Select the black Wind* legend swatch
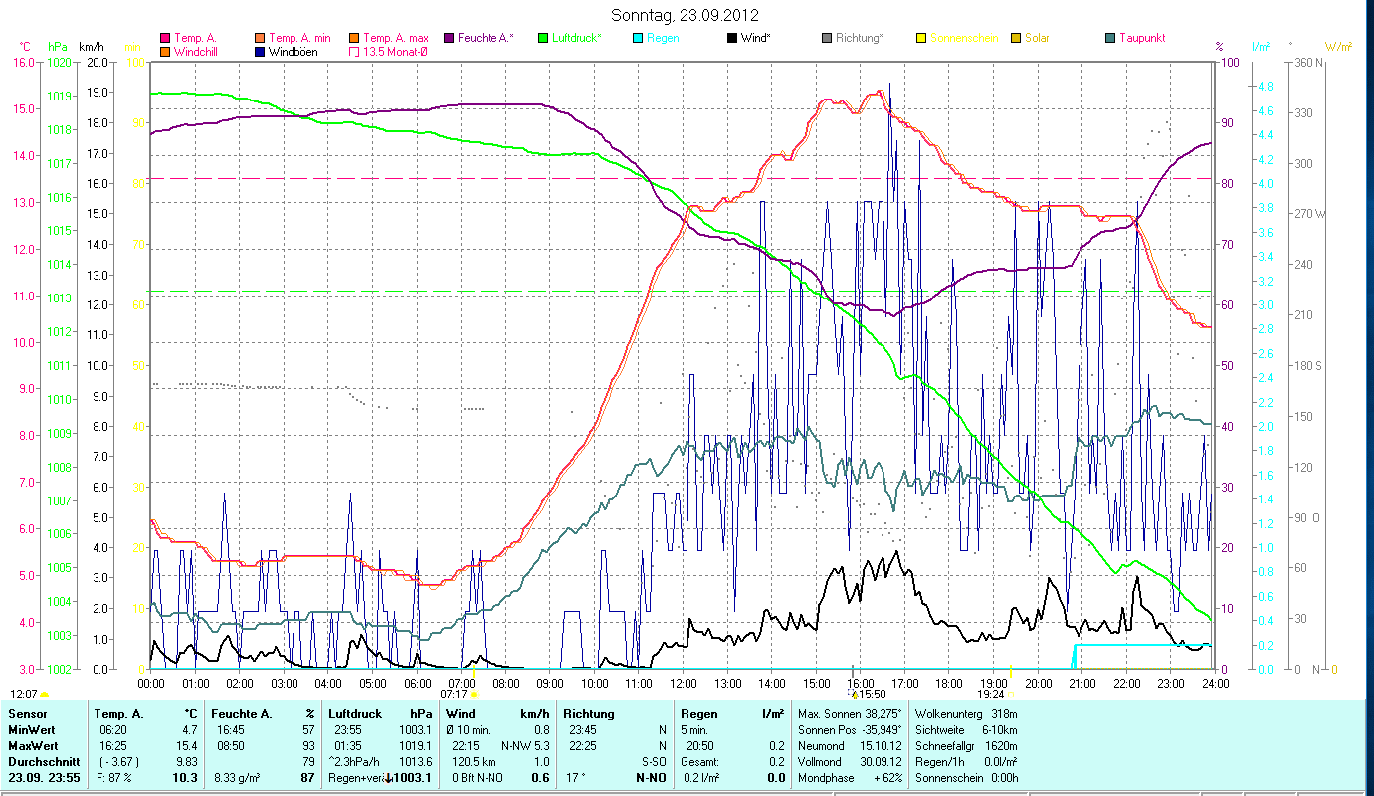Image resolution: width=1374 pixels, height=796 pixels. click(732, 38)
